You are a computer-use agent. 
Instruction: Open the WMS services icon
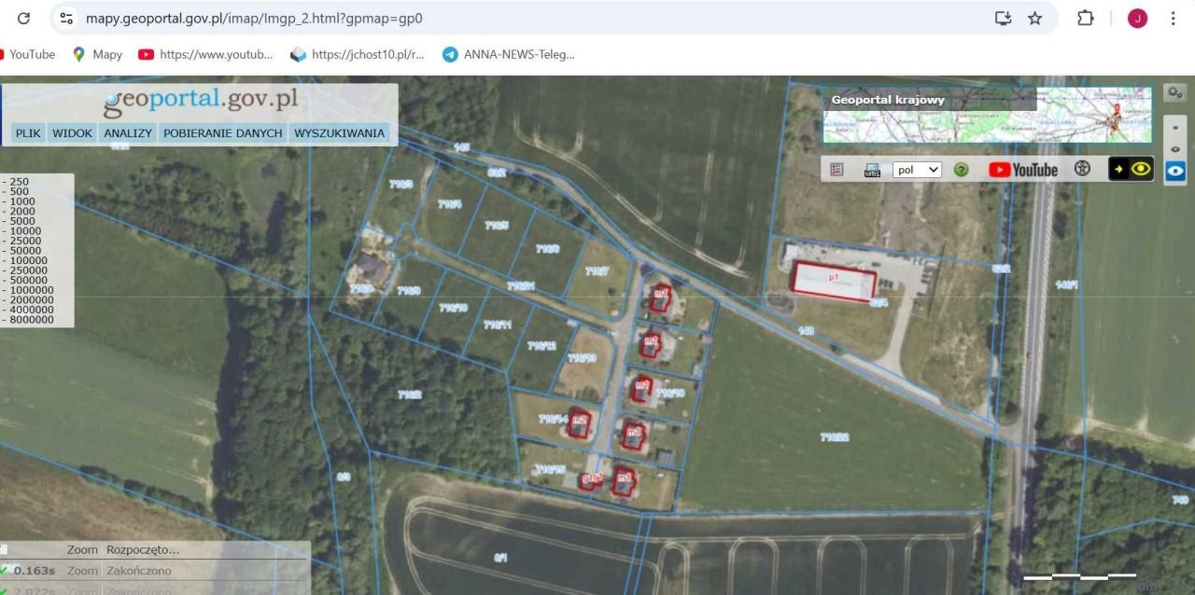[x=872, y=170]
